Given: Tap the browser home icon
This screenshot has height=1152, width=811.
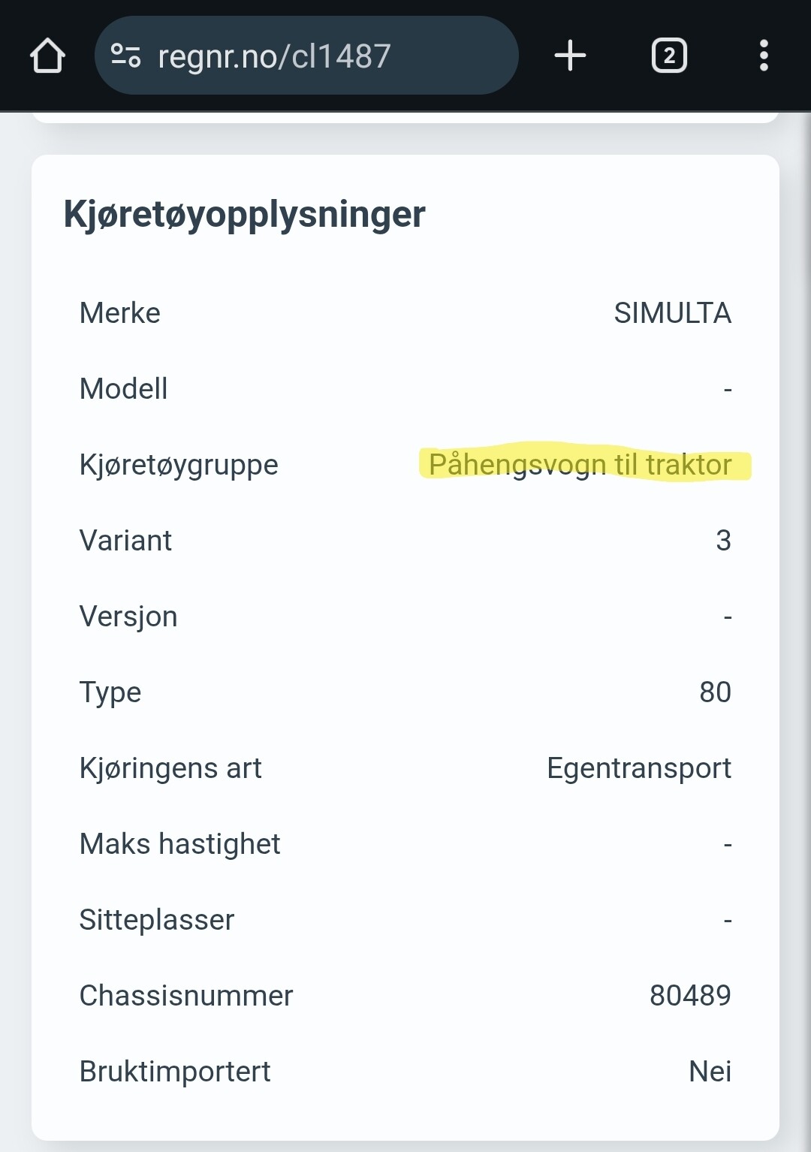Looking at the screenshot, I should (47, 56).
